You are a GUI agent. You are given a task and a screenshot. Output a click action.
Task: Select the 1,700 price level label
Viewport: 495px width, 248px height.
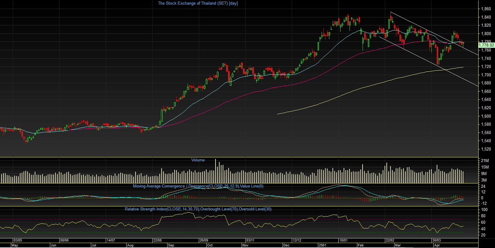click(486, 75)
